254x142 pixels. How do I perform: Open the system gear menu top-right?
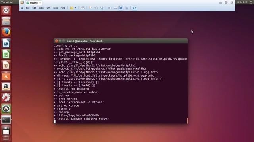click(251, 2)
